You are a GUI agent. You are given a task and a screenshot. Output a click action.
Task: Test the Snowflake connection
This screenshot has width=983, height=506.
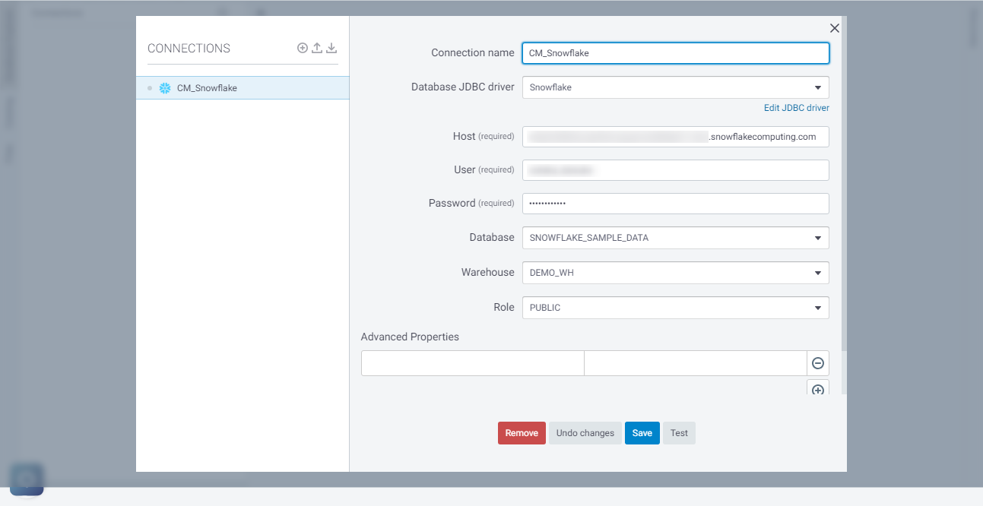coord(678,432)
